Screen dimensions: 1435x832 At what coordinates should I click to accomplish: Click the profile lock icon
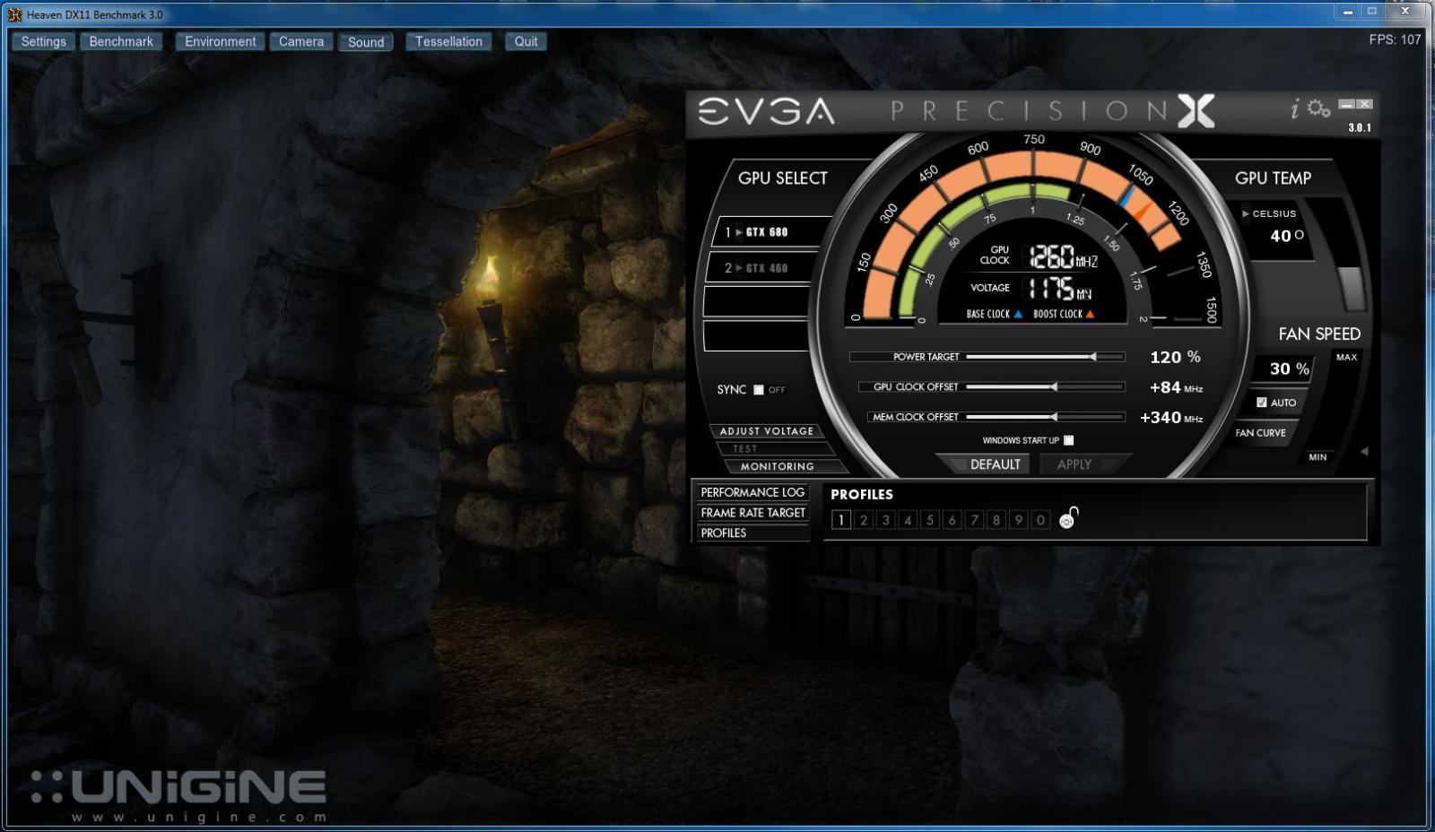1068,517
